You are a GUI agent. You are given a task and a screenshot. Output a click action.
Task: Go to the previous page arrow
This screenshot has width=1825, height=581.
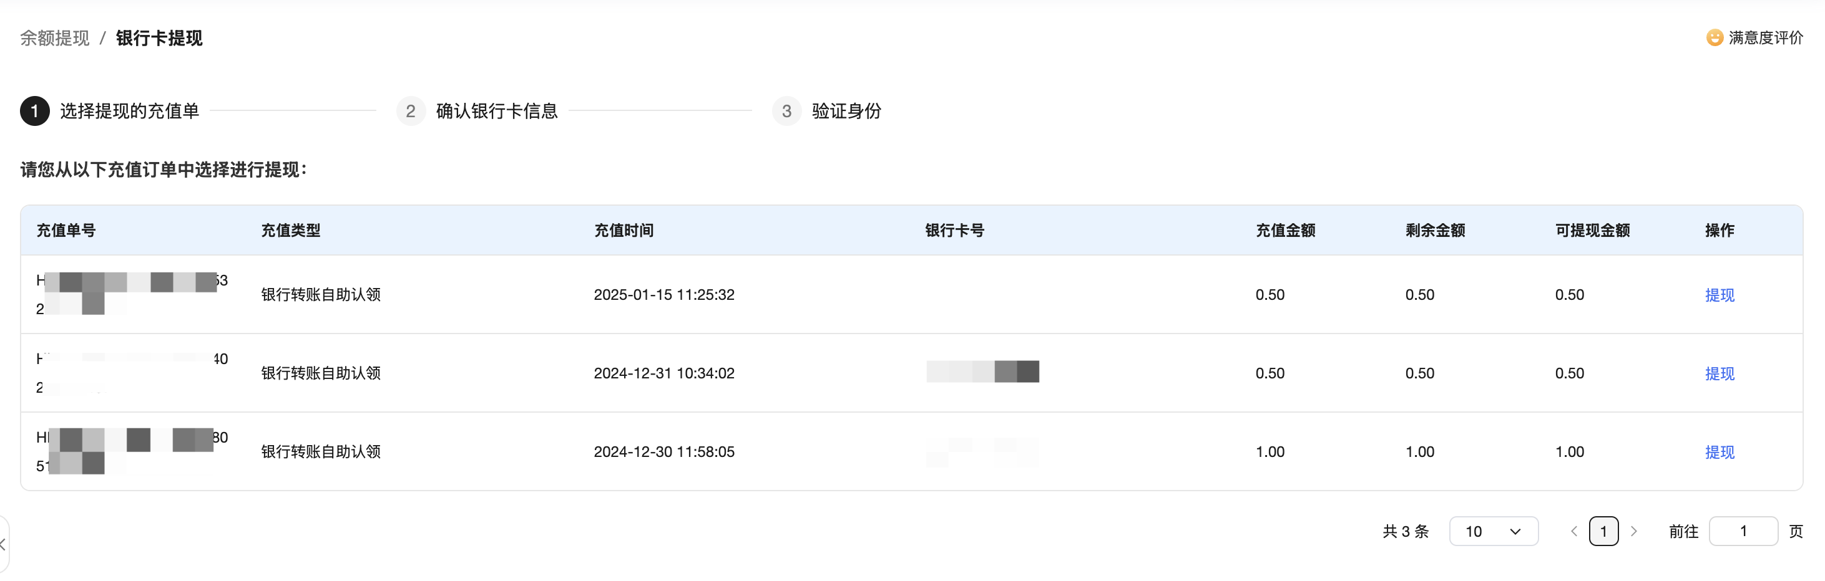coord(1574,532)
